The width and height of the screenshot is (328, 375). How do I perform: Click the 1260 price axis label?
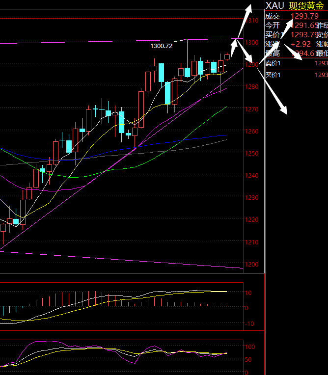pyautogui.click(x=252, y=131)
